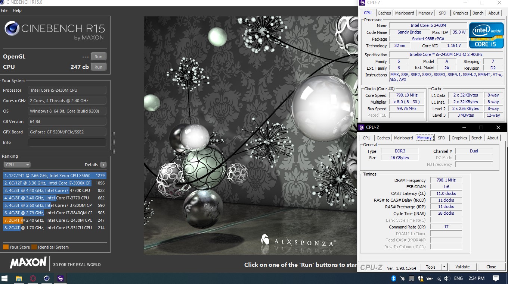
Task: Open the Help menu in Cinebench
Action: [x=17, y=10]
